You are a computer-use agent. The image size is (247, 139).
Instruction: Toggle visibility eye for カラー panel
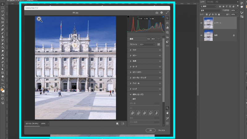[160, 56]
